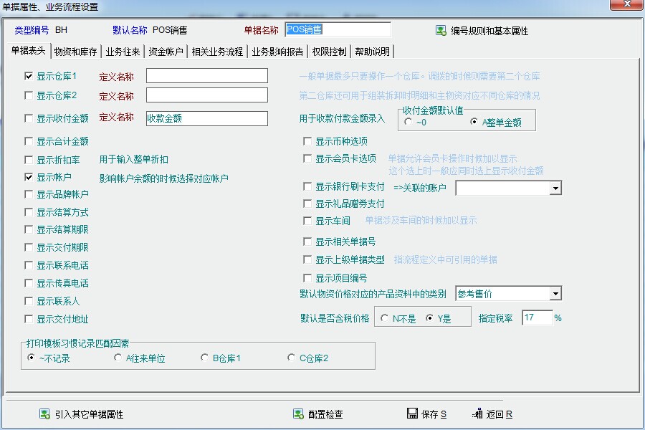Image resolution: width=645 pixels, height=430 pixels.
Task: Open the 关联的账户 dropdown
Action: point(555,188)
